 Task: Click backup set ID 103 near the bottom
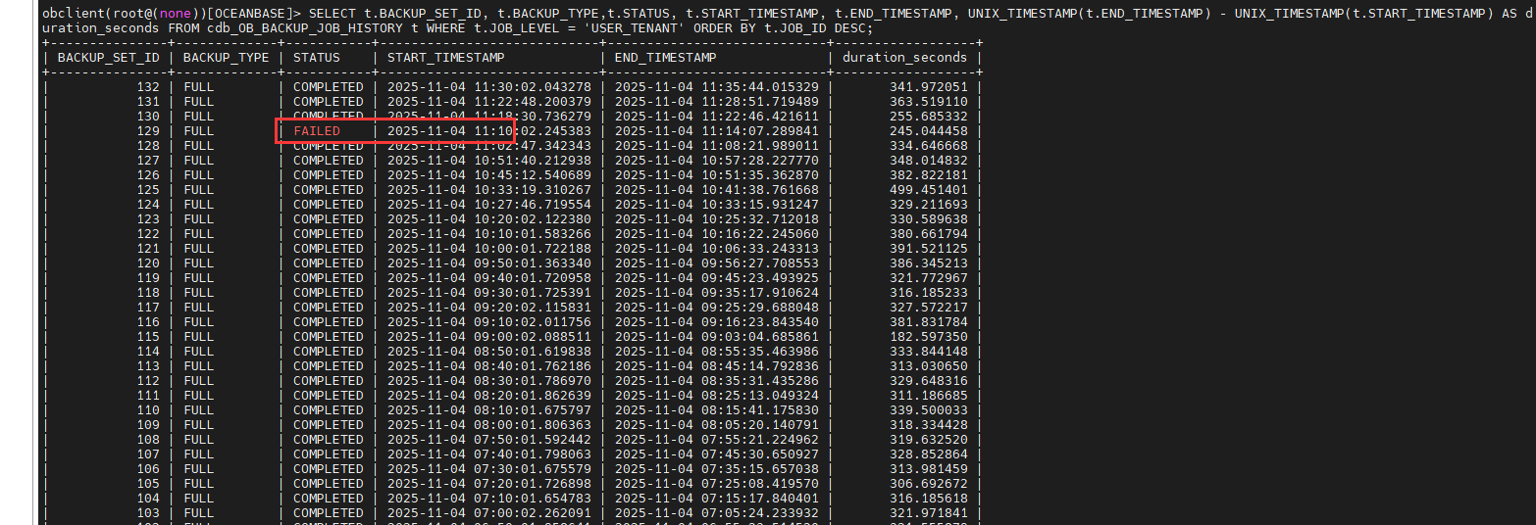[148, 513]
